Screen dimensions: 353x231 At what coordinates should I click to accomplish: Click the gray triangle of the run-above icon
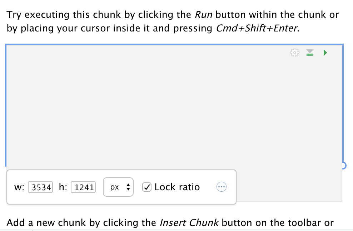(x=309, y=51)
